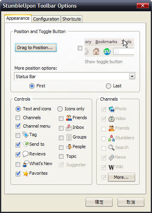Click the Groups list icon
This screenshot has width=152, height=213.
click(x=69, y=137)
